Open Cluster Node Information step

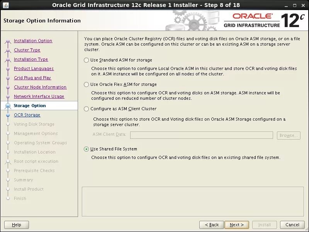tap(40, 87)
